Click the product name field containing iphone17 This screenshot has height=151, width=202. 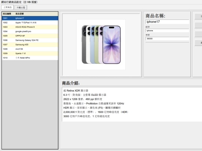click(167, 22)
